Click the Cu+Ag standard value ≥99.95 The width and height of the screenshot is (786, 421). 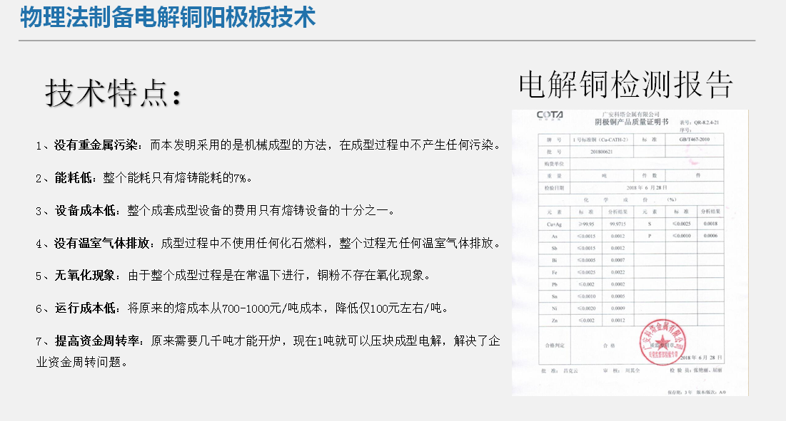click(x=586, y=224)
